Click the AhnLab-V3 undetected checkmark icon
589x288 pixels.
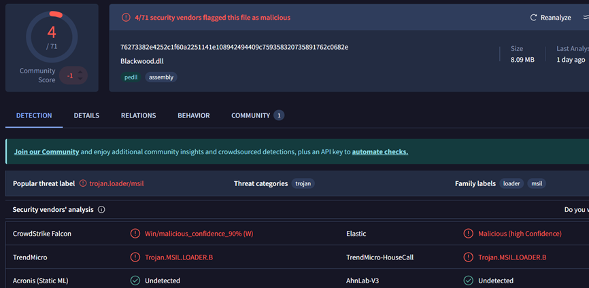click(x=468, y=281)
